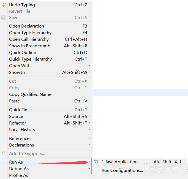Expand the Open With submenu arrow

pos(89,66)
